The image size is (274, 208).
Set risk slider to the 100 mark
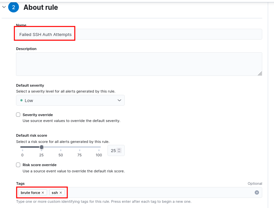(99, 147)
